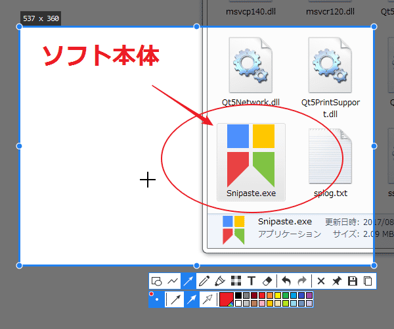Click the top-middle selection edge handle
The height and width of the screenshot is (329, 394).
[x=197, y=26]
